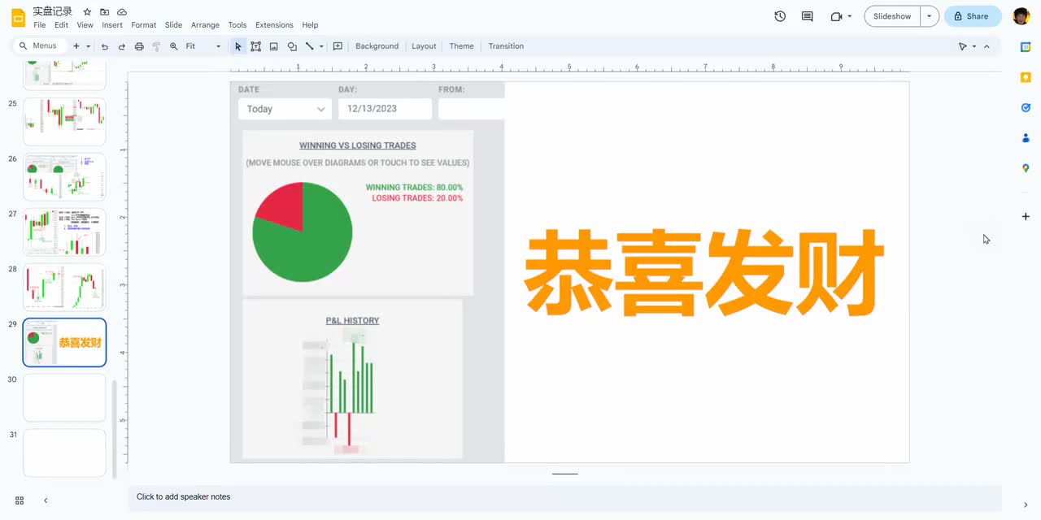Open Google Maps side panel icon
Image resolution: width=1041 pixels, height=520 pixels.
click(x=1026, y=167)
